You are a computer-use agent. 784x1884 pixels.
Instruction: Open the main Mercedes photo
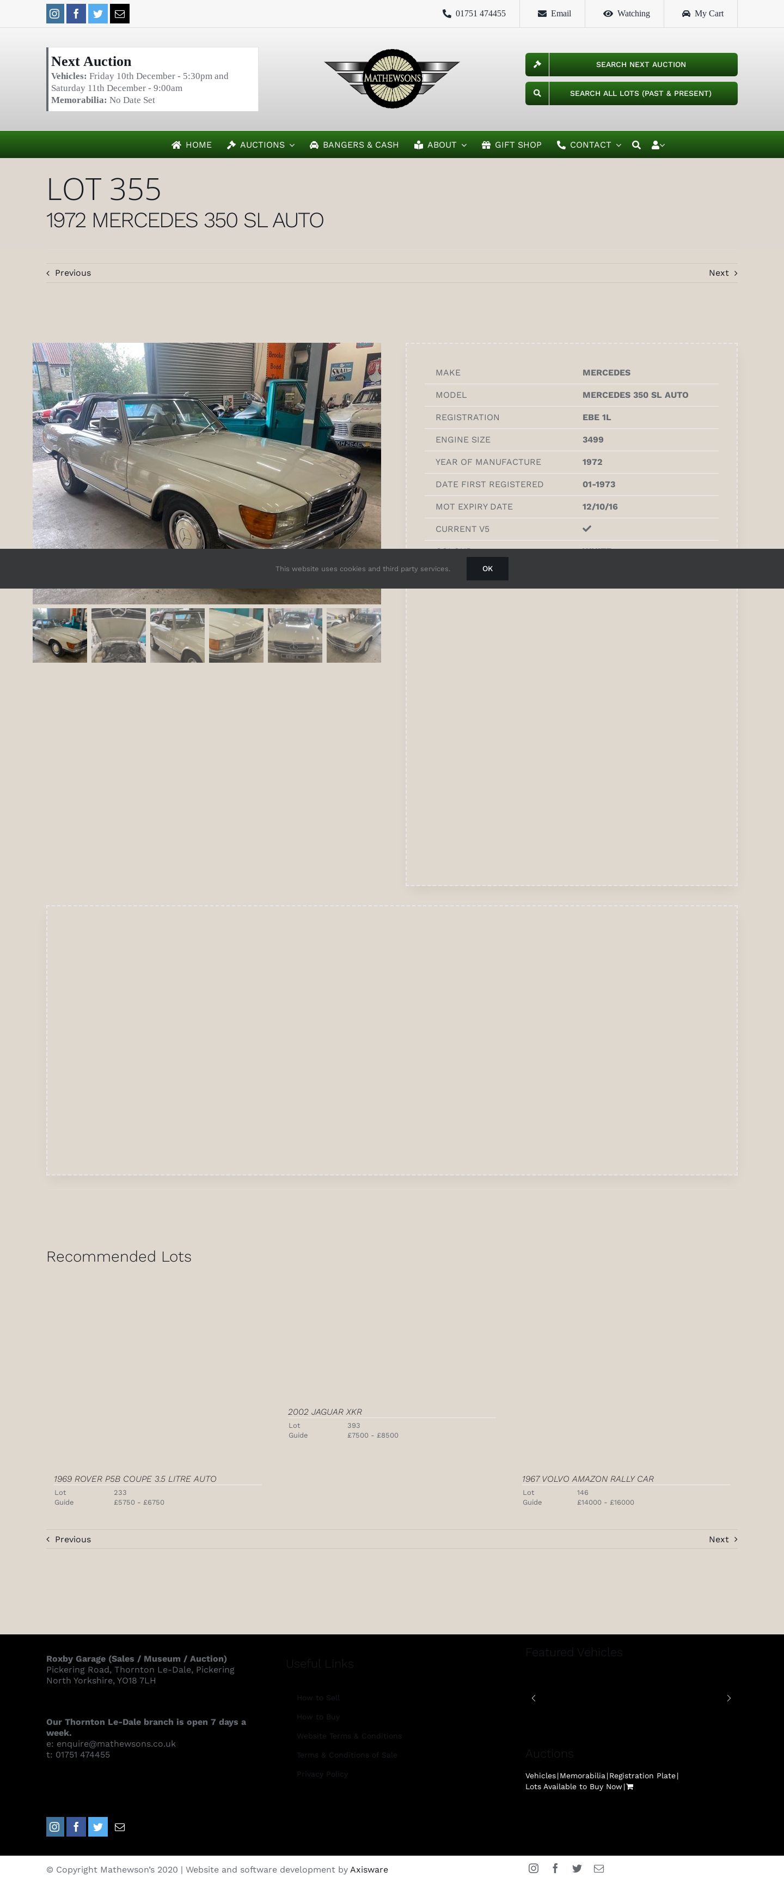click(x=207, y=445)
